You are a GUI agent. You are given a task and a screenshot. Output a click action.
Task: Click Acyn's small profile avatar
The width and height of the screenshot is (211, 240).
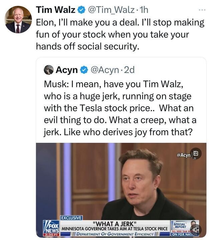(x=49, y=70)
